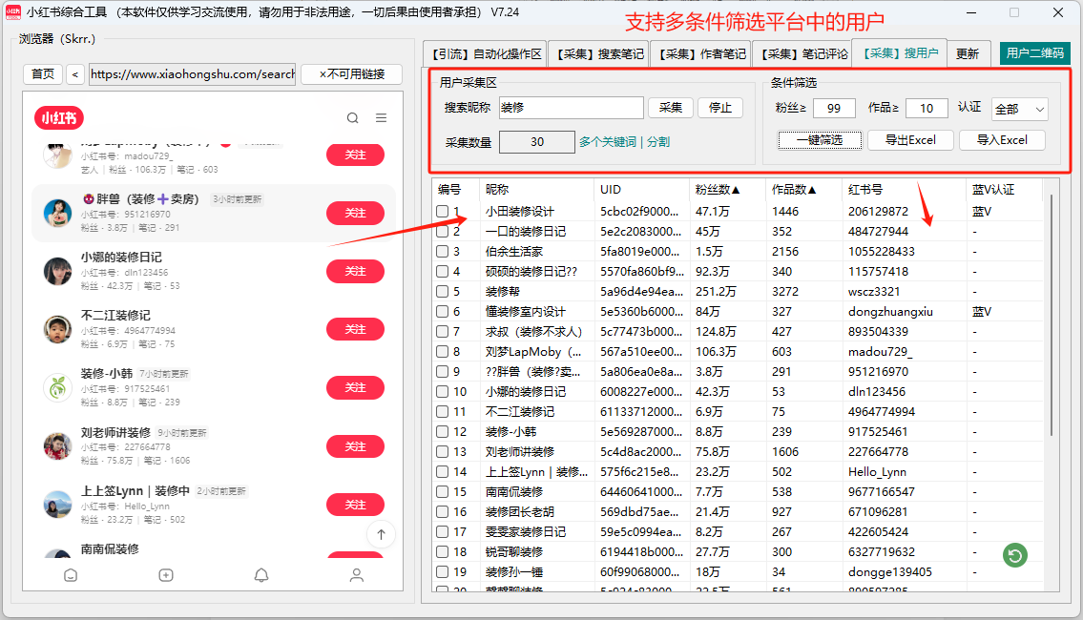The height and width of the screenshot is (620, 1083).
Task: Click the scroll-to-top arrow in the browser view
Action: [382, 535]
